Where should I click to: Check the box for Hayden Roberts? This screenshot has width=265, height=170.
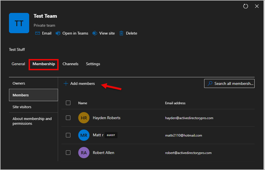(x=68, y=118)
